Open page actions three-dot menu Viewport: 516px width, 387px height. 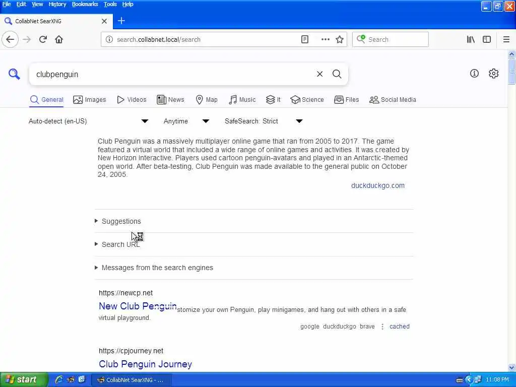click(x=325, y=39)
